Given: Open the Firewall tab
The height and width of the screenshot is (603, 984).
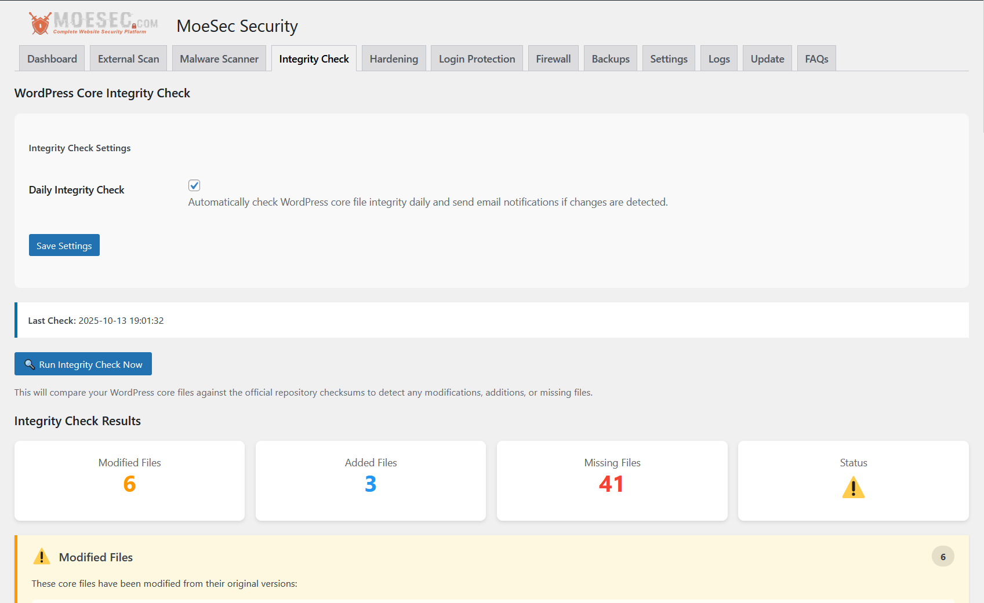Looking at the screenshot, I should [x=553, y=59].
